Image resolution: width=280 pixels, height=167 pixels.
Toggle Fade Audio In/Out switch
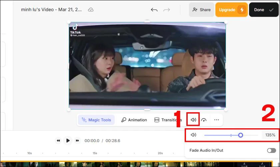(271, 150)
